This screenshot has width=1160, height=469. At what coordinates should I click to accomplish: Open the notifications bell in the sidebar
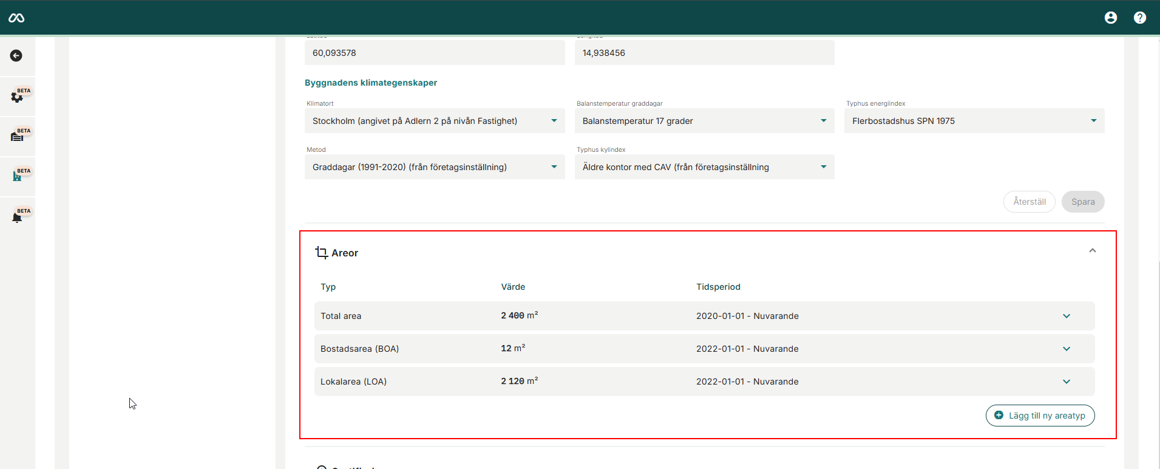point(17,217)
